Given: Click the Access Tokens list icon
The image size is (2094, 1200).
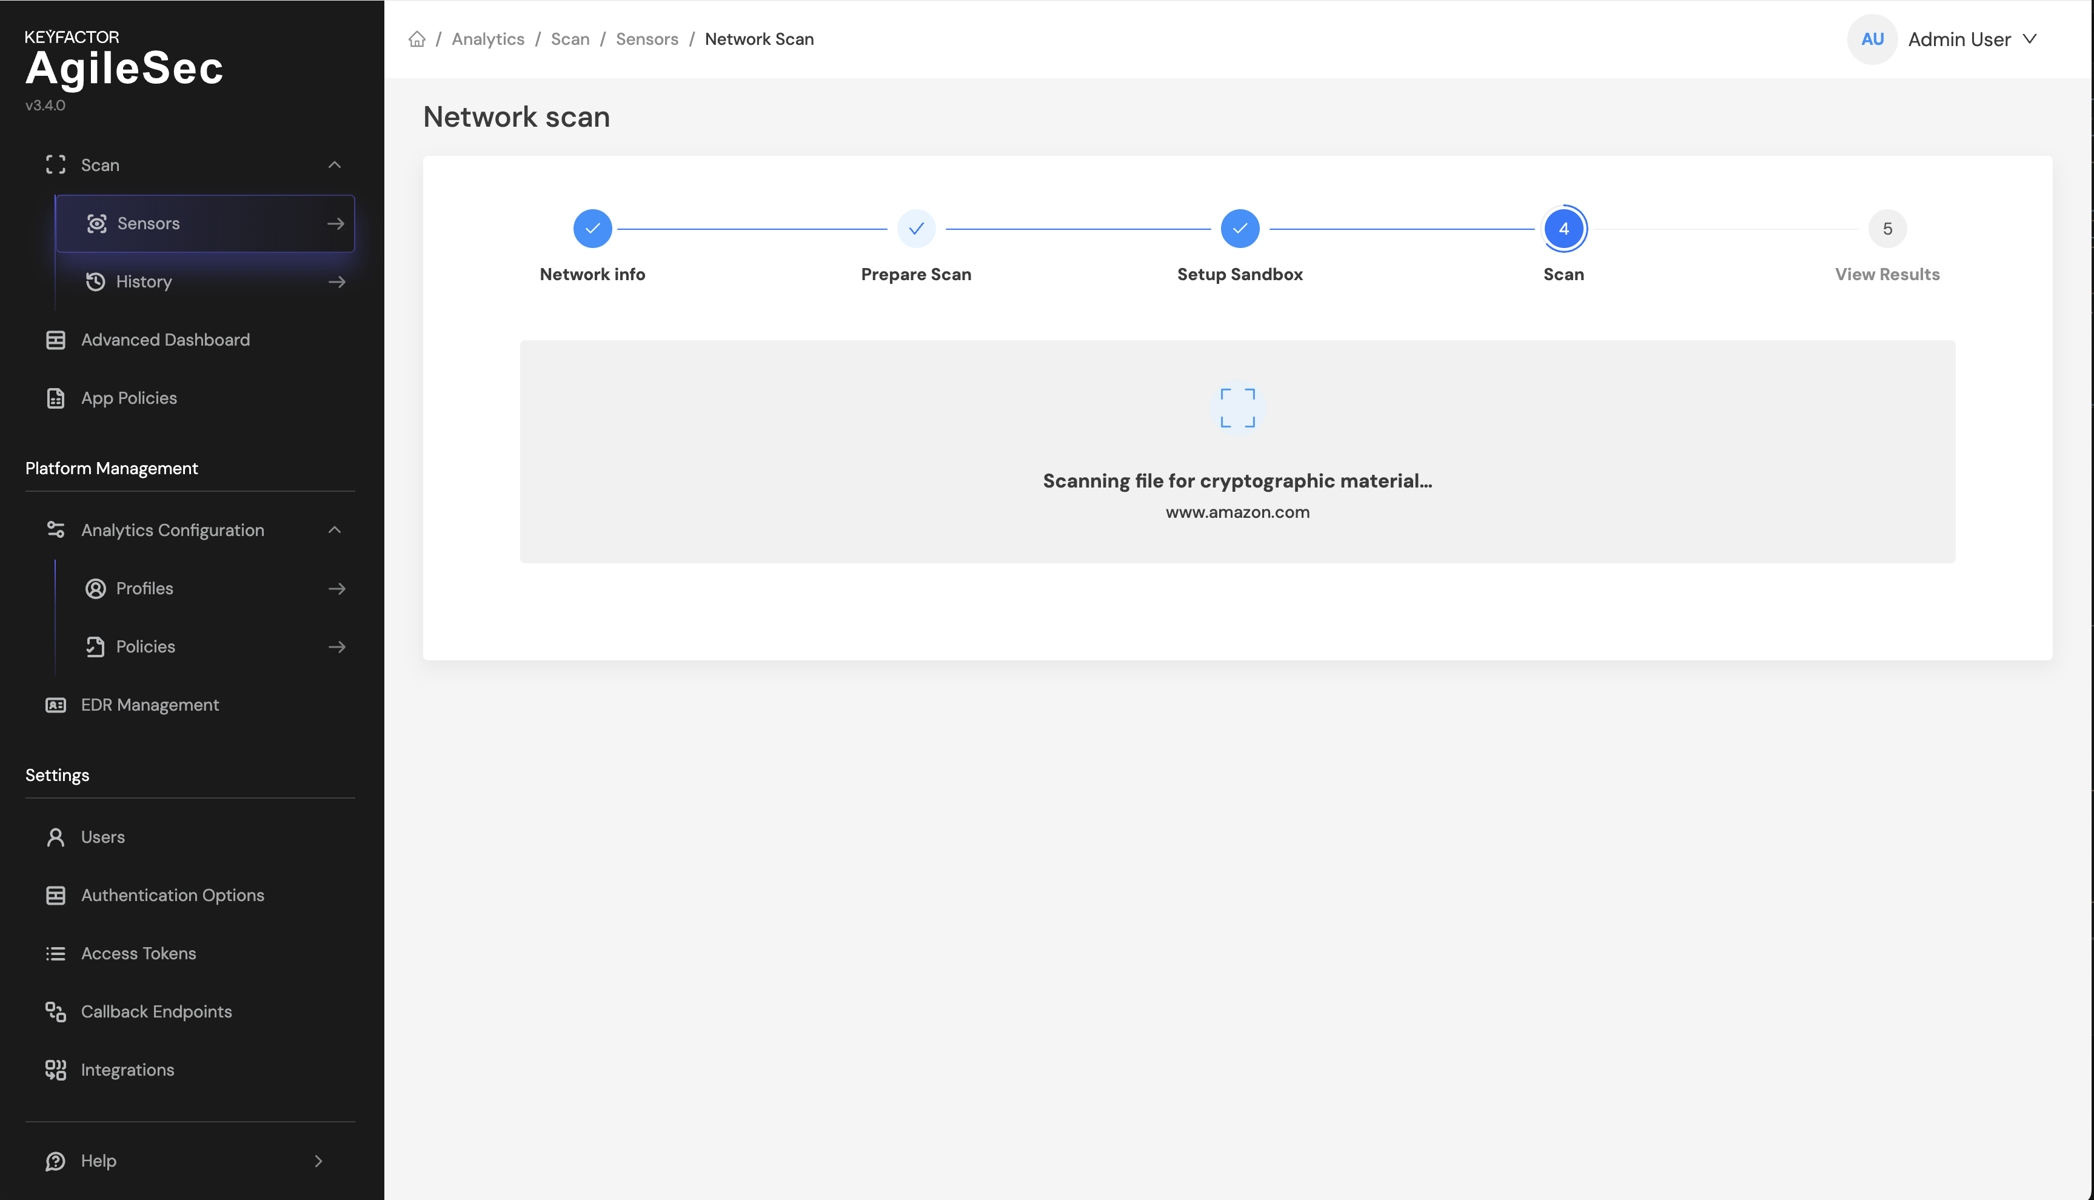Looking at the screenshot, I should coord(55,954).
